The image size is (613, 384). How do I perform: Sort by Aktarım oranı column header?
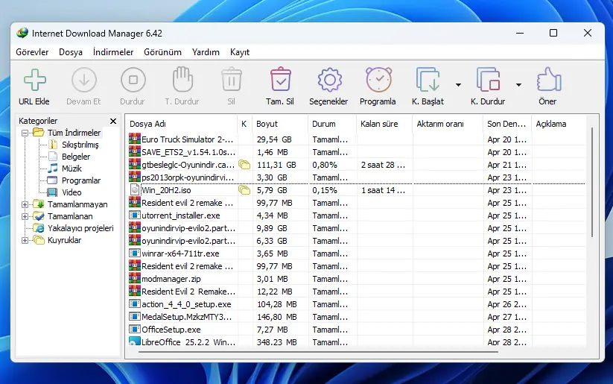click(x=448, y=124)
